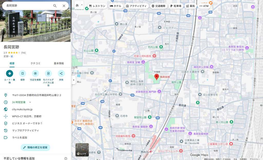Filter map by レストラン
Image resolution: width=263 pixels, height=160 pixels.
97,6
